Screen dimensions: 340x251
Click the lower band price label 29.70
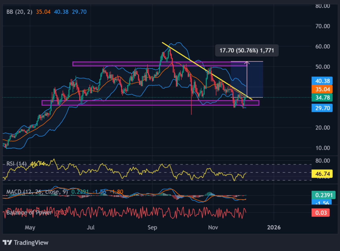click(322, 108)
